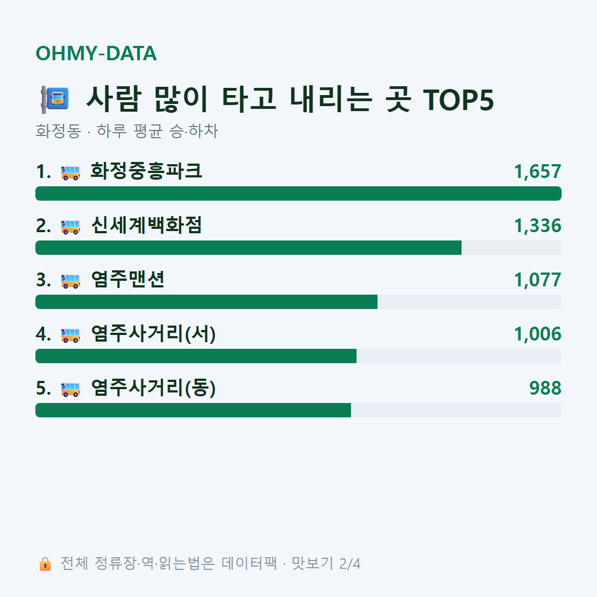Click the full green bar for 화정중흥파크

click(298, 193)
